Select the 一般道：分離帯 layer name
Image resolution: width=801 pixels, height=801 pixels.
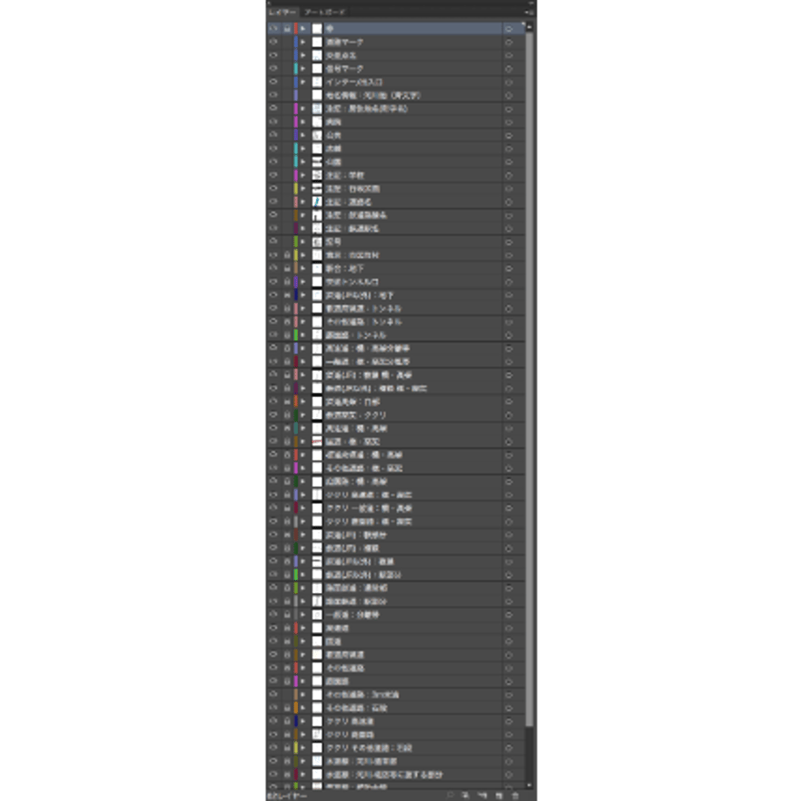[x=353, y=615]
